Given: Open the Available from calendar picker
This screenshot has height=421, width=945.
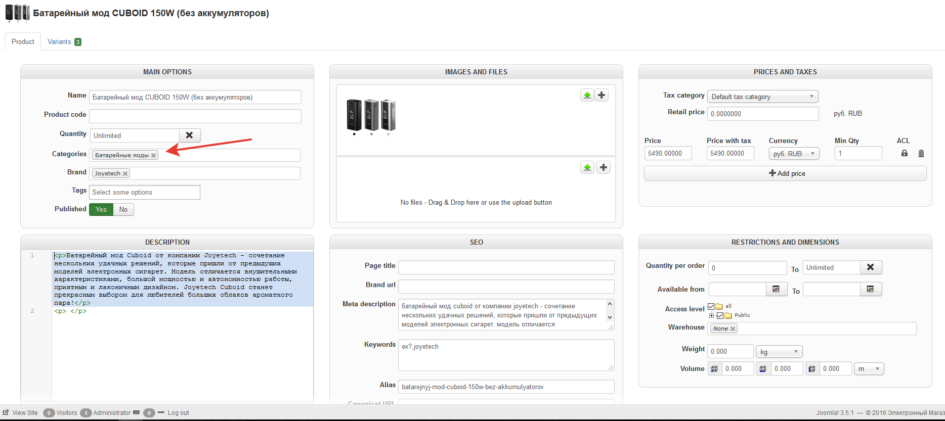Looking at the screenshot, I should point(776,289).
